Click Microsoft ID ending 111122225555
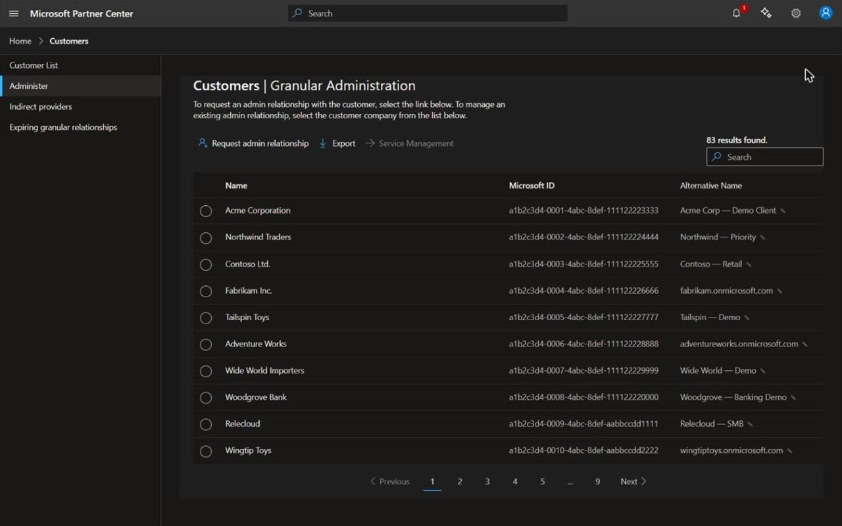Viewport: 842px width, 526px height. (x=583, y=264)
